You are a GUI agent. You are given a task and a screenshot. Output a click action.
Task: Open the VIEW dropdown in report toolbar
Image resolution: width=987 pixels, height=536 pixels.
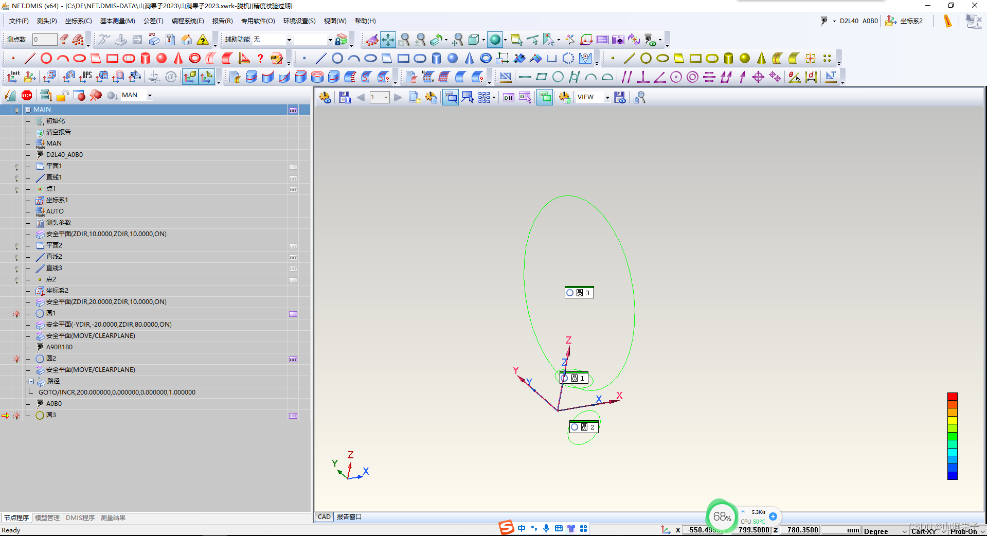coord(607,97)
